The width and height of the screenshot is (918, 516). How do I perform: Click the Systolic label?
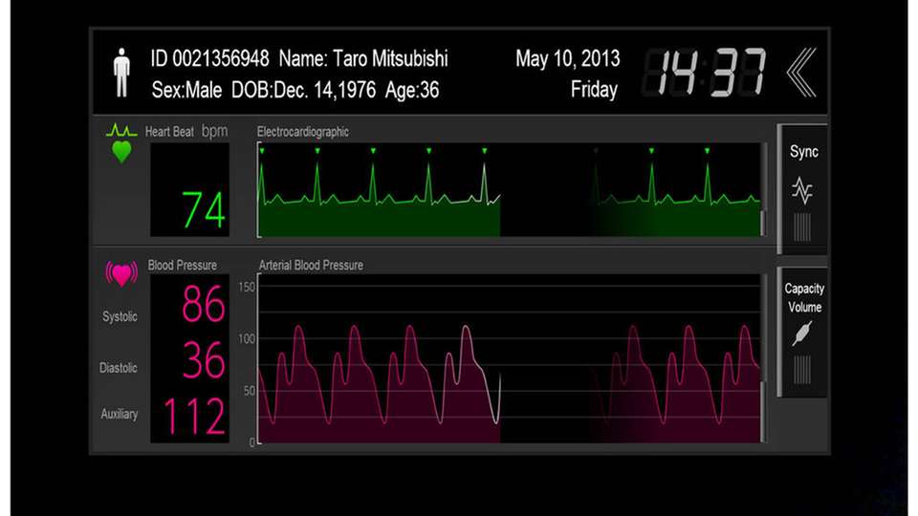tap(120, 316)
